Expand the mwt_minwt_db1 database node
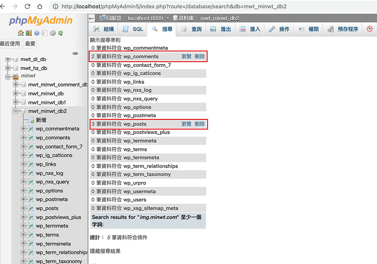This screenshot has height=264, width=377. click(x=16, y=102)
